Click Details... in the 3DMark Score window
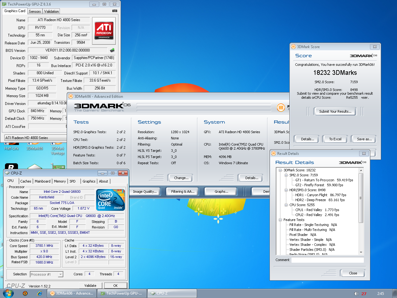 pos(308,139)
